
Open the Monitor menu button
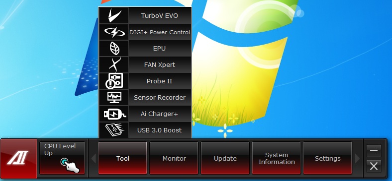click(174, 158)
